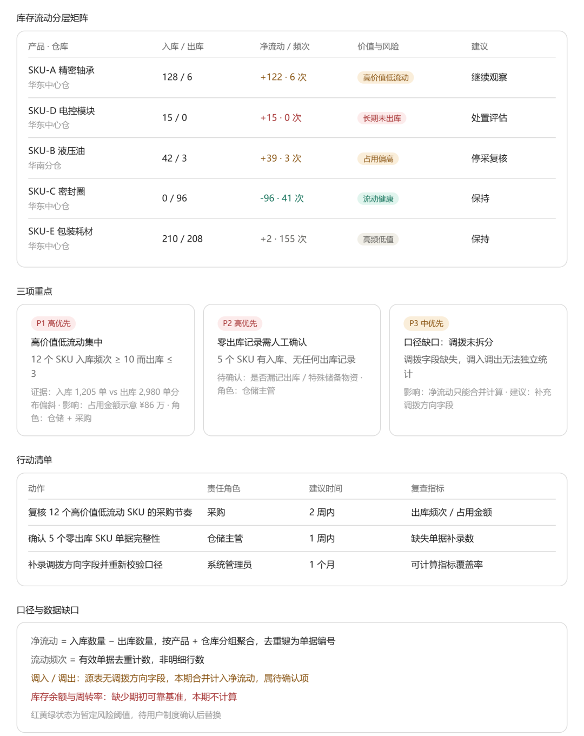Click the 继续观察 recommendation
The image size is (584, 736).
489,77
